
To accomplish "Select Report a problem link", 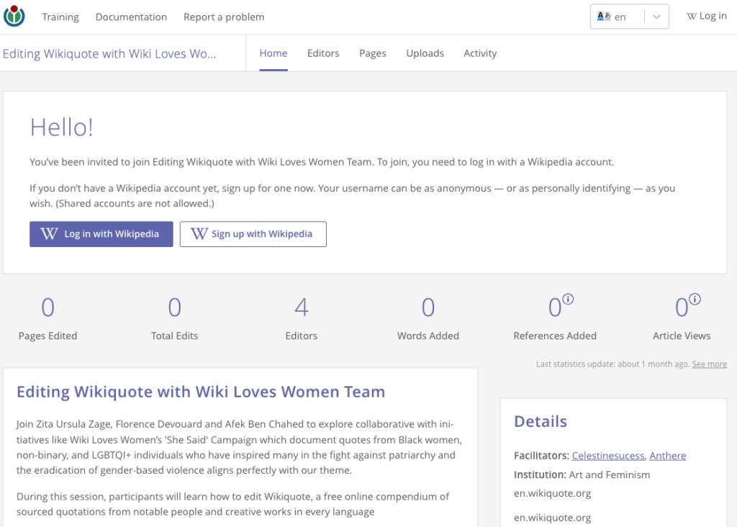I will coord(224,17).
